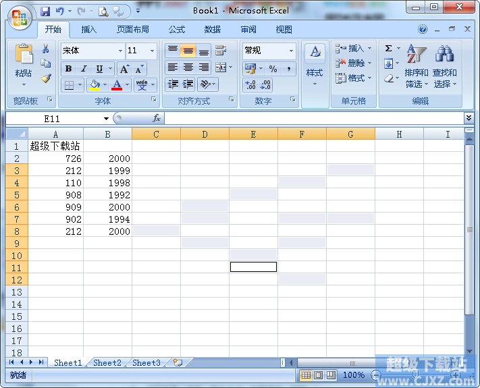The height and width of the screenshot is (388, 480).
Task: Click the text orientation icon
Action: 205,84
